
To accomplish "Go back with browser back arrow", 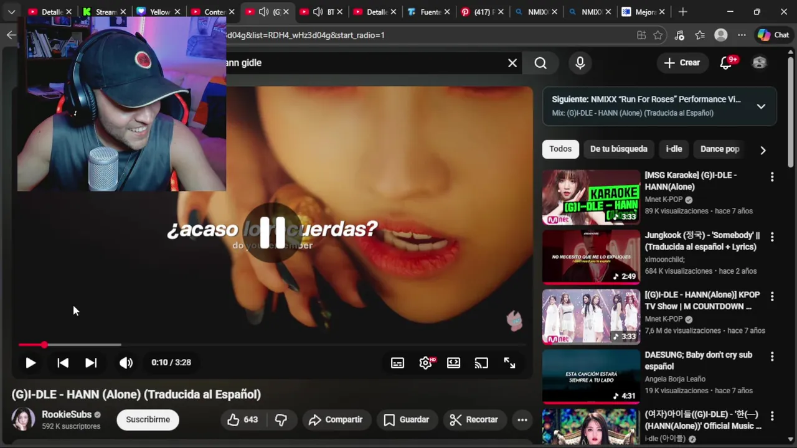I will (x=11, y=35).
